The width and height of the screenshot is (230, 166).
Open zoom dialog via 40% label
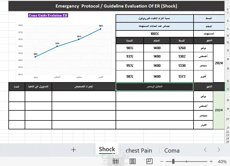pyautogui.click(x=222, y=162)
